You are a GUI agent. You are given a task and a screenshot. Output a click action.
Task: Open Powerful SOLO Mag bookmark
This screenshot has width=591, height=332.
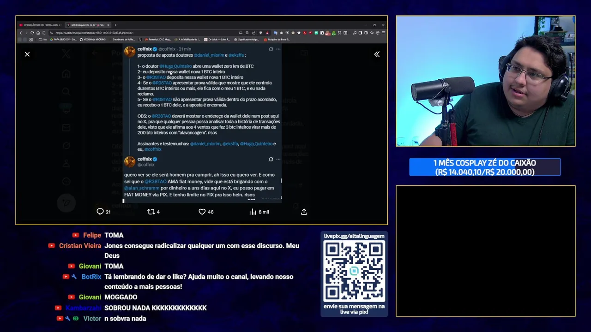(158, 39)
